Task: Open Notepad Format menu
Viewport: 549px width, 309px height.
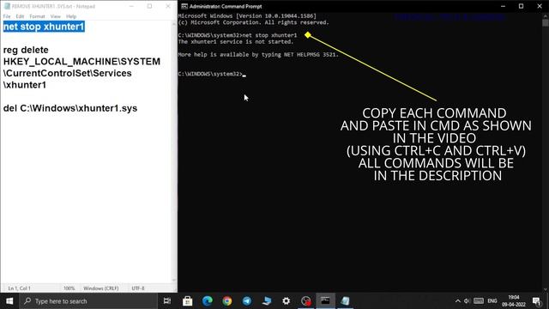Action: [x=37, y=16]
